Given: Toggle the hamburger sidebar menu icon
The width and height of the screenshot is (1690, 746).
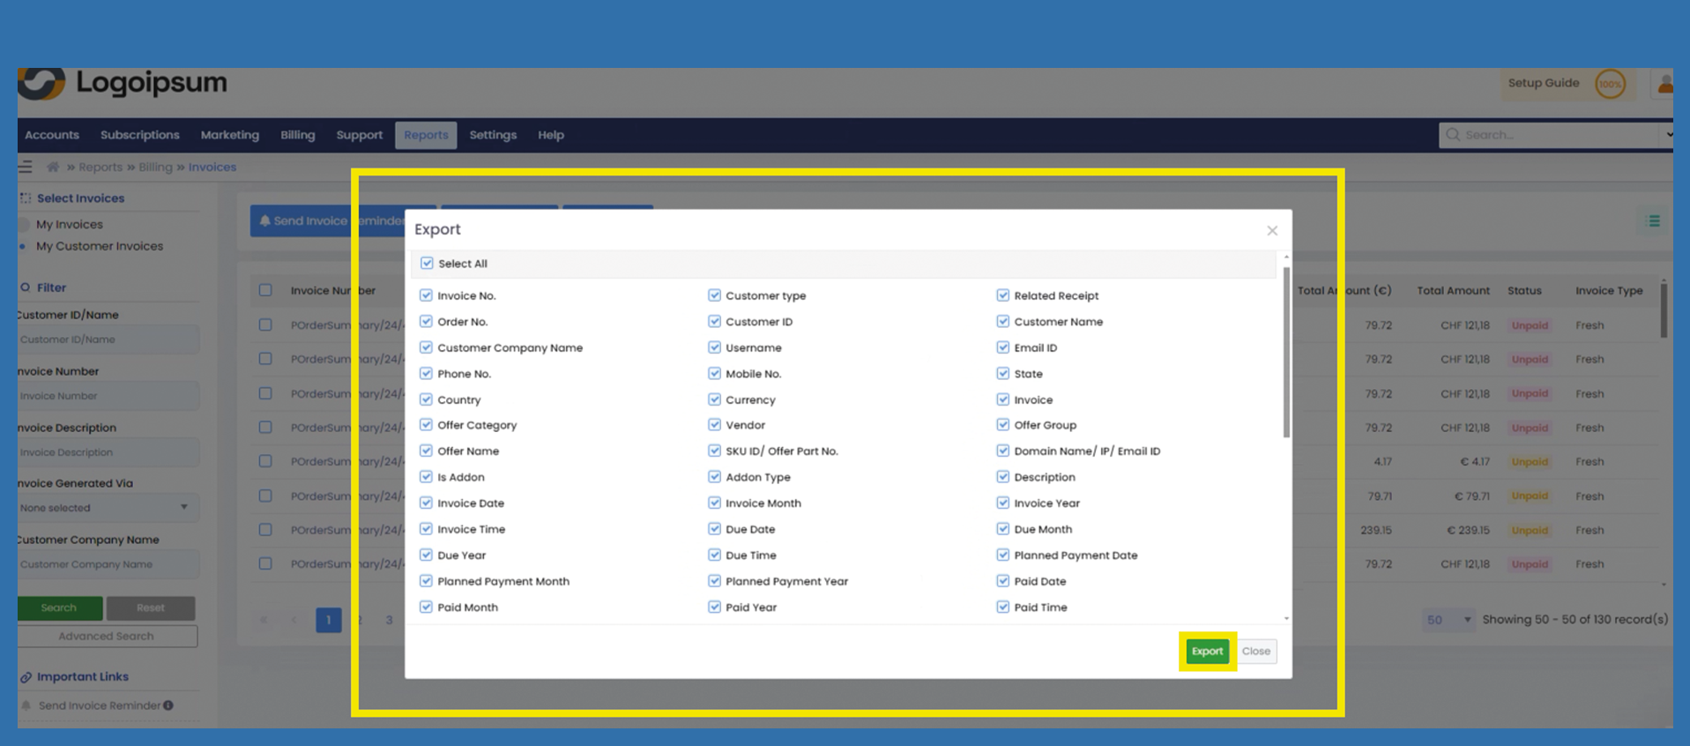Looking at the screenshot, I should click(x=26, y=167).
